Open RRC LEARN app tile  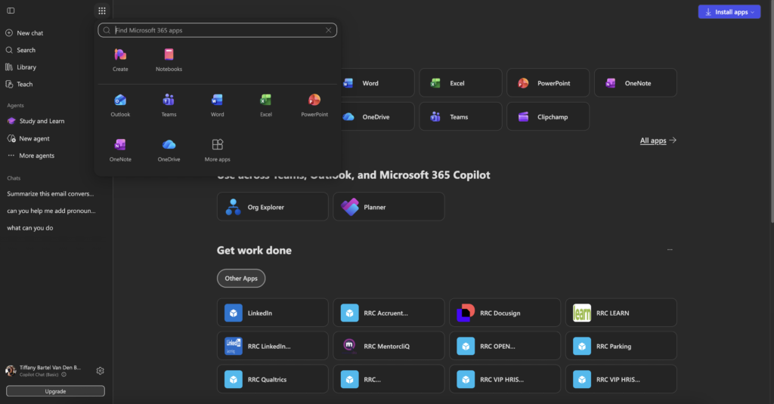click(x=621, y=313)
